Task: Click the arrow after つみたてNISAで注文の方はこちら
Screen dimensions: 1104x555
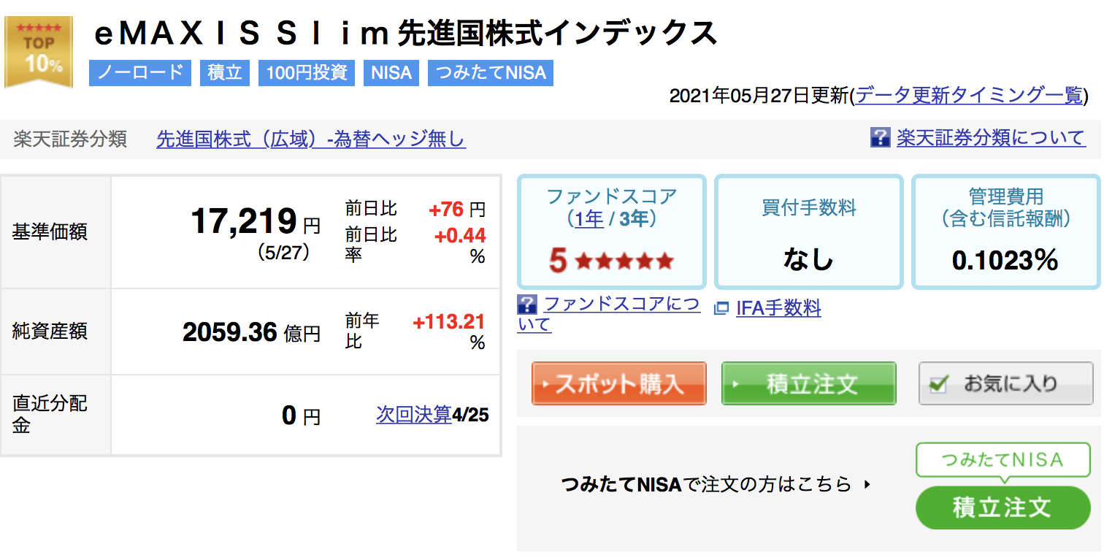Action: coord(867,483)
